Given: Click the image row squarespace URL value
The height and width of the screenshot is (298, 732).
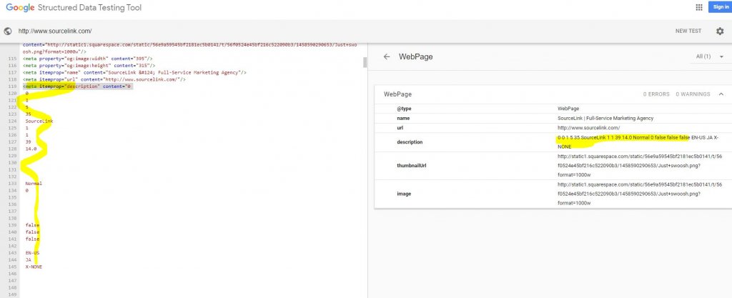Looking at the screenshot, I should tap(640, 194).
